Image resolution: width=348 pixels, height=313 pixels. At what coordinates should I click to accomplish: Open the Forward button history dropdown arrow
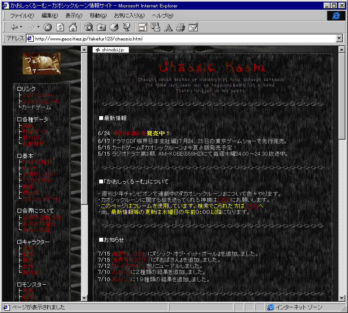coord(38,27)
